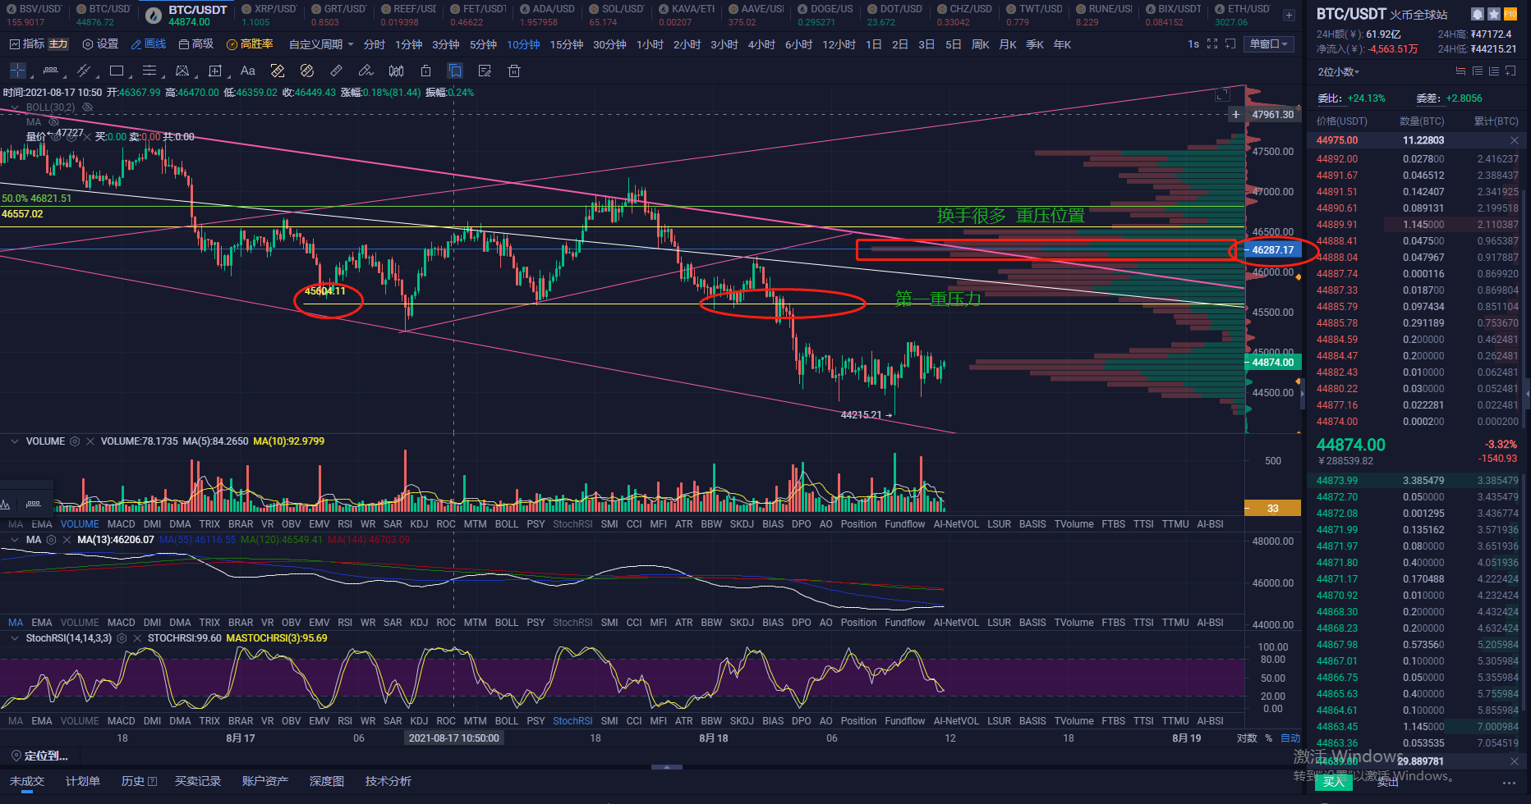
Task: Click the 画线 drawing tools button
Action: [149, 44]
